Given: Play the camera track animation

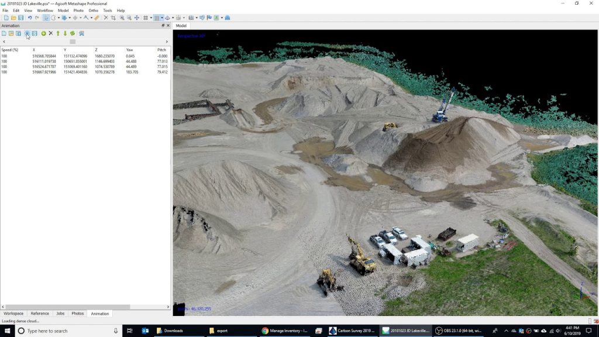Looking at the screenshot, I should point(27,33).
